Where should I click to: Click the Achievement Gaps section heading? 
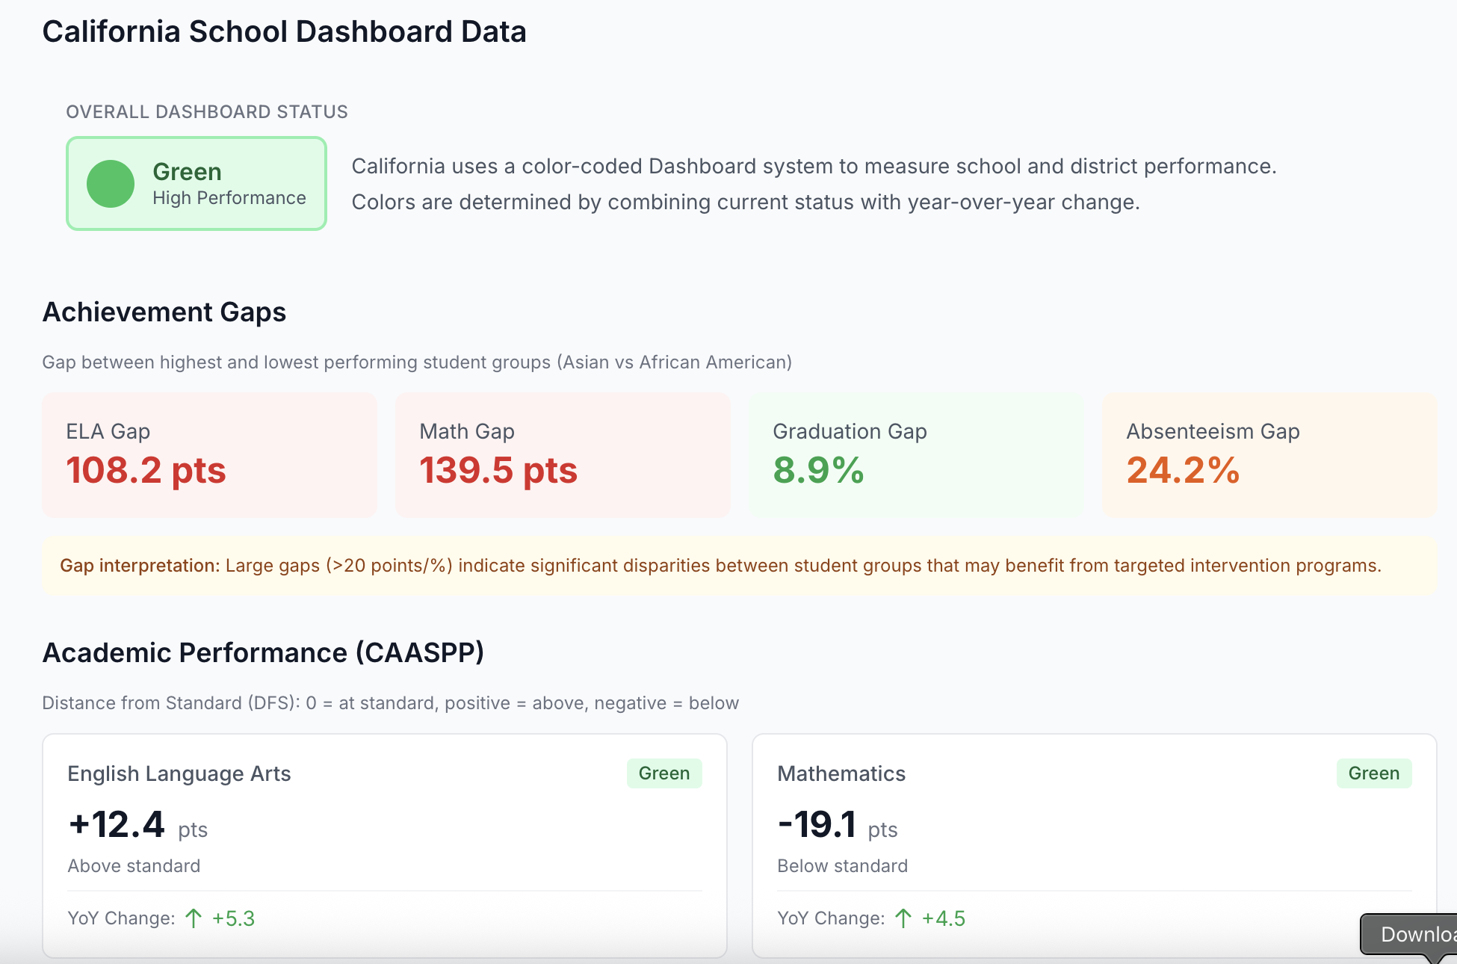[164, 312]
